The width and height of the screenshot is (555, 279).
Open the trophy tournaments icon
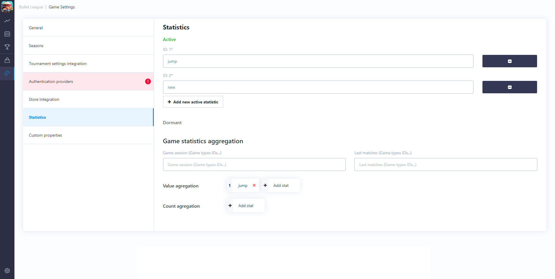[7, 47]
